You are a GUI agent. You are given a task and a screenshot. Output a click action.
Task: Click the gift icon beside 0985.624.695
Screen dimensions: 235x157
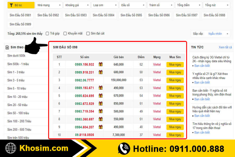pos(101,96)
